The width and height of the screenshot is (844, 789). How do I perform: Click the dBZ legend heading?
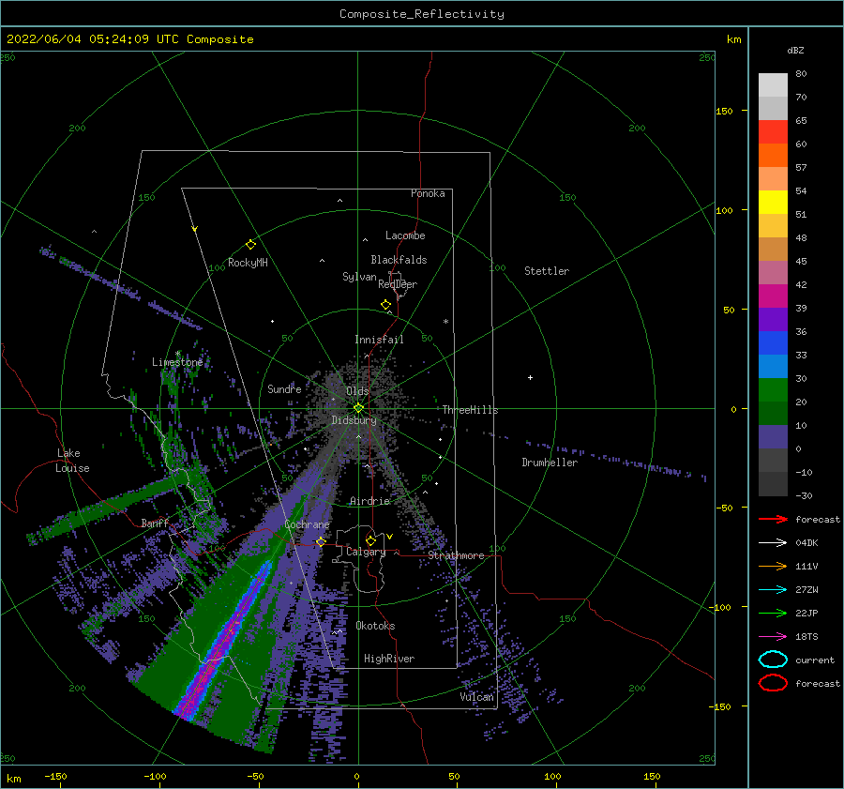pos(795,51)
